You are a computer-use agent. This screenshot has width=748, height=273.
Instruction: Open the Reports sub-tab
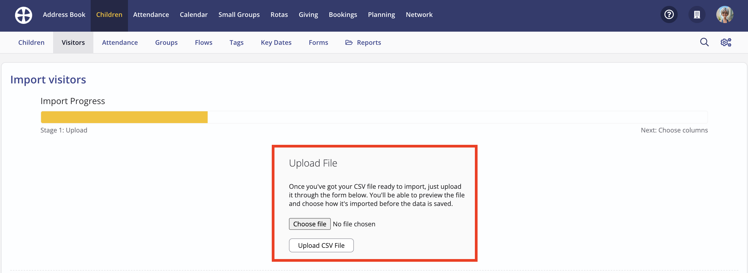click(x=363, y=42)
